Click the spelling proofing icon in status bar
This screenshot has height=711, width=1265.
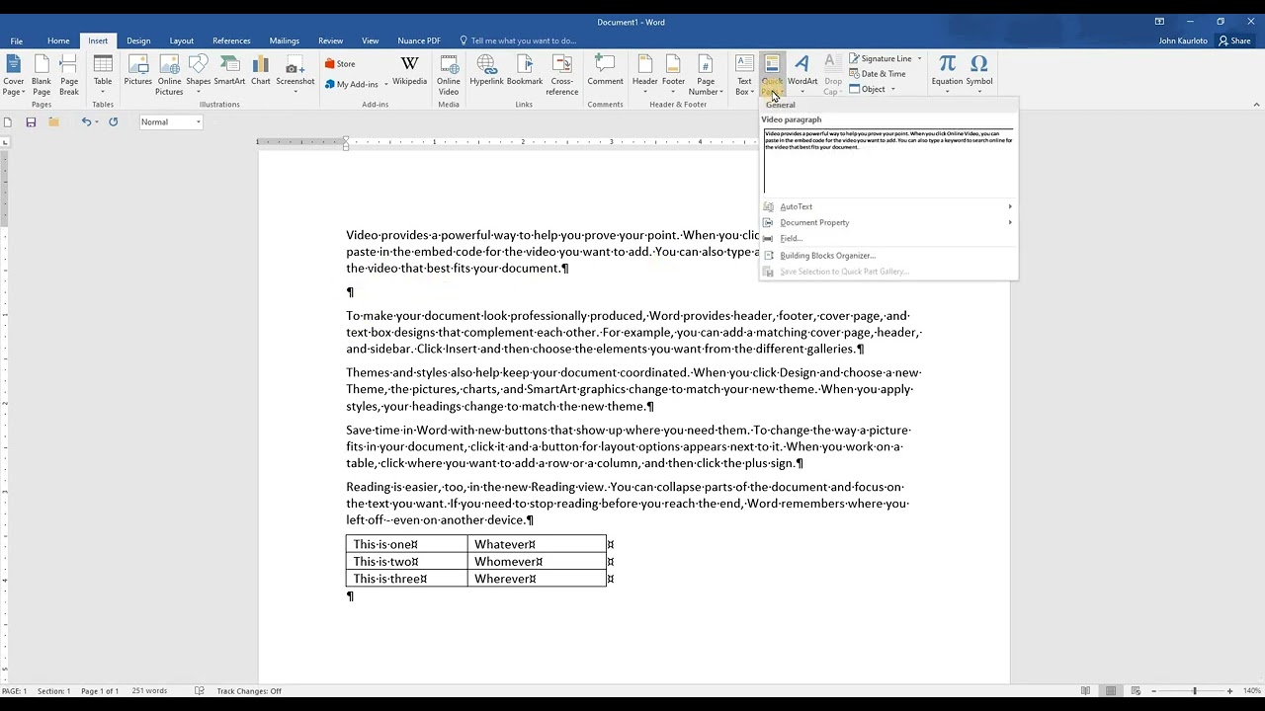tap(199, 690)
